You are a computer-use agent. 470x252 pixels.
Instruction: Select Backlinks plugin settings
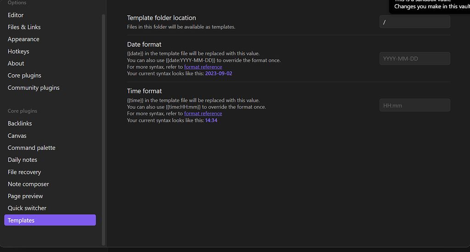(20, 123)
